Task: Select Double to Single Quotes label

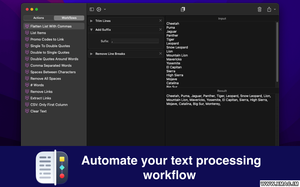Action: [50, 52]
